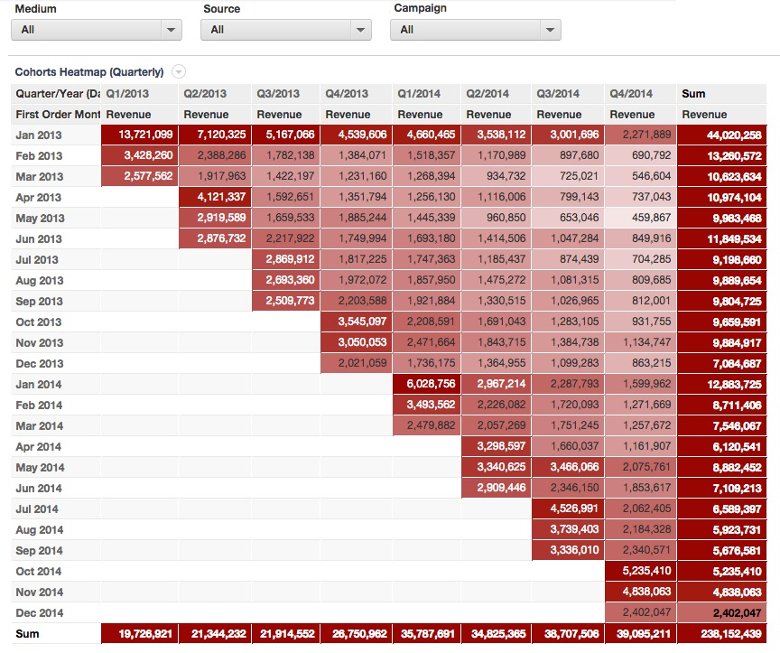Click cell value 459,867
780x653 pixels.
pyautogui.click(x=641, y=218)
